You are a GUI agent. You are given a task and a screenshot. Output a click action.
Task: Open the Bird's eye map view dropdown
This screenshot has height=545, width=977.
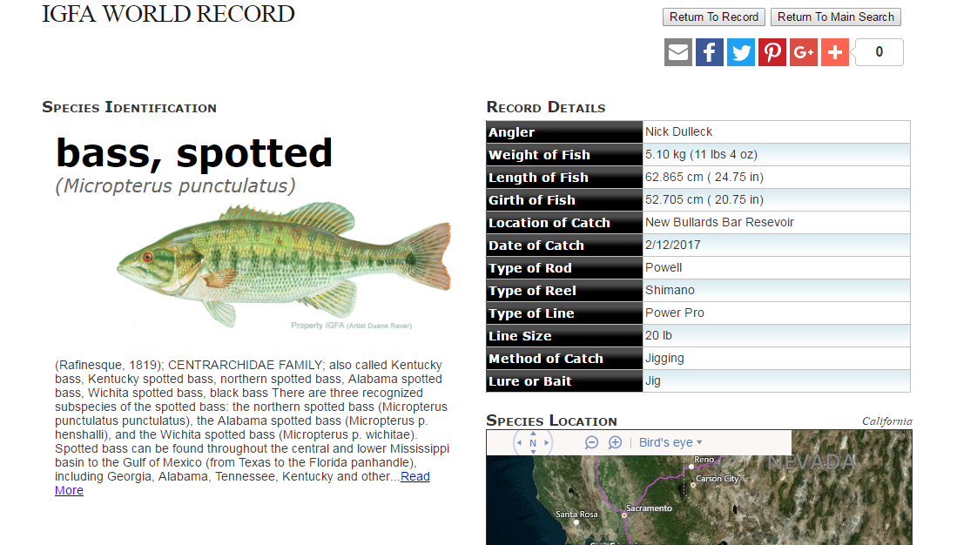click(x=670, y=443)
